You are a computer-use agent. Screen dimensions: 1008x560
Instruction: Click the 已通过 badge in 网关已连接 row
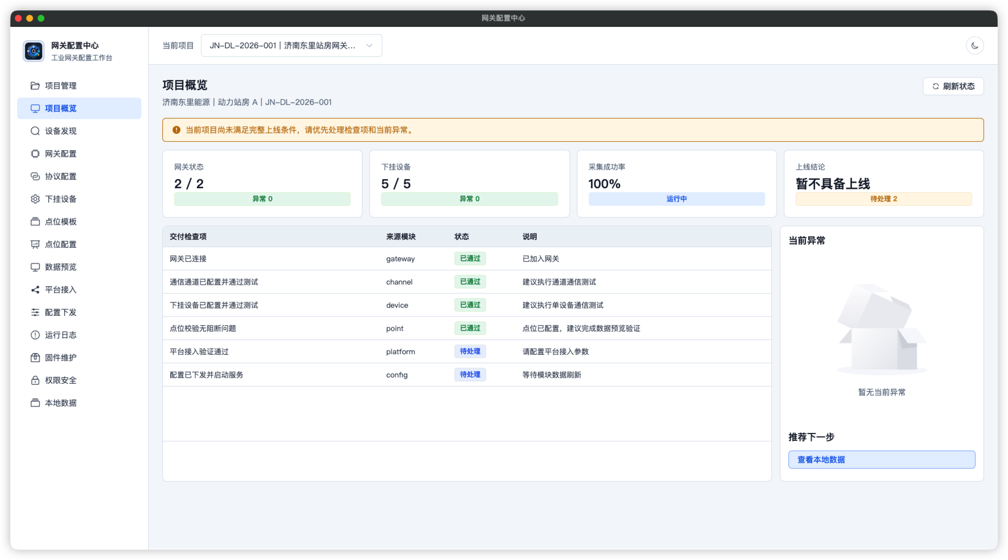470,258
